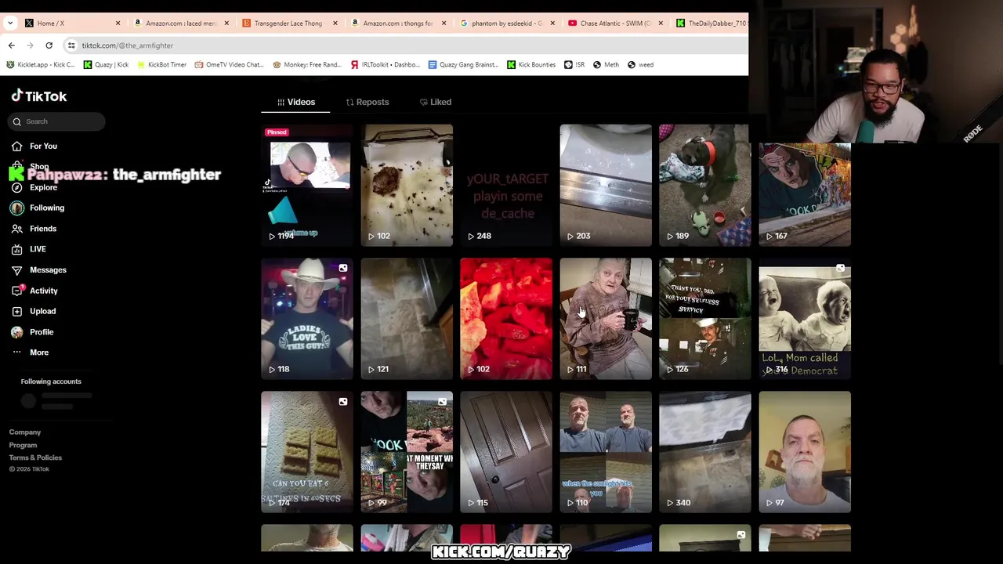Open the Upload page
Screen dimensions: 1003x564
[42, 311]
